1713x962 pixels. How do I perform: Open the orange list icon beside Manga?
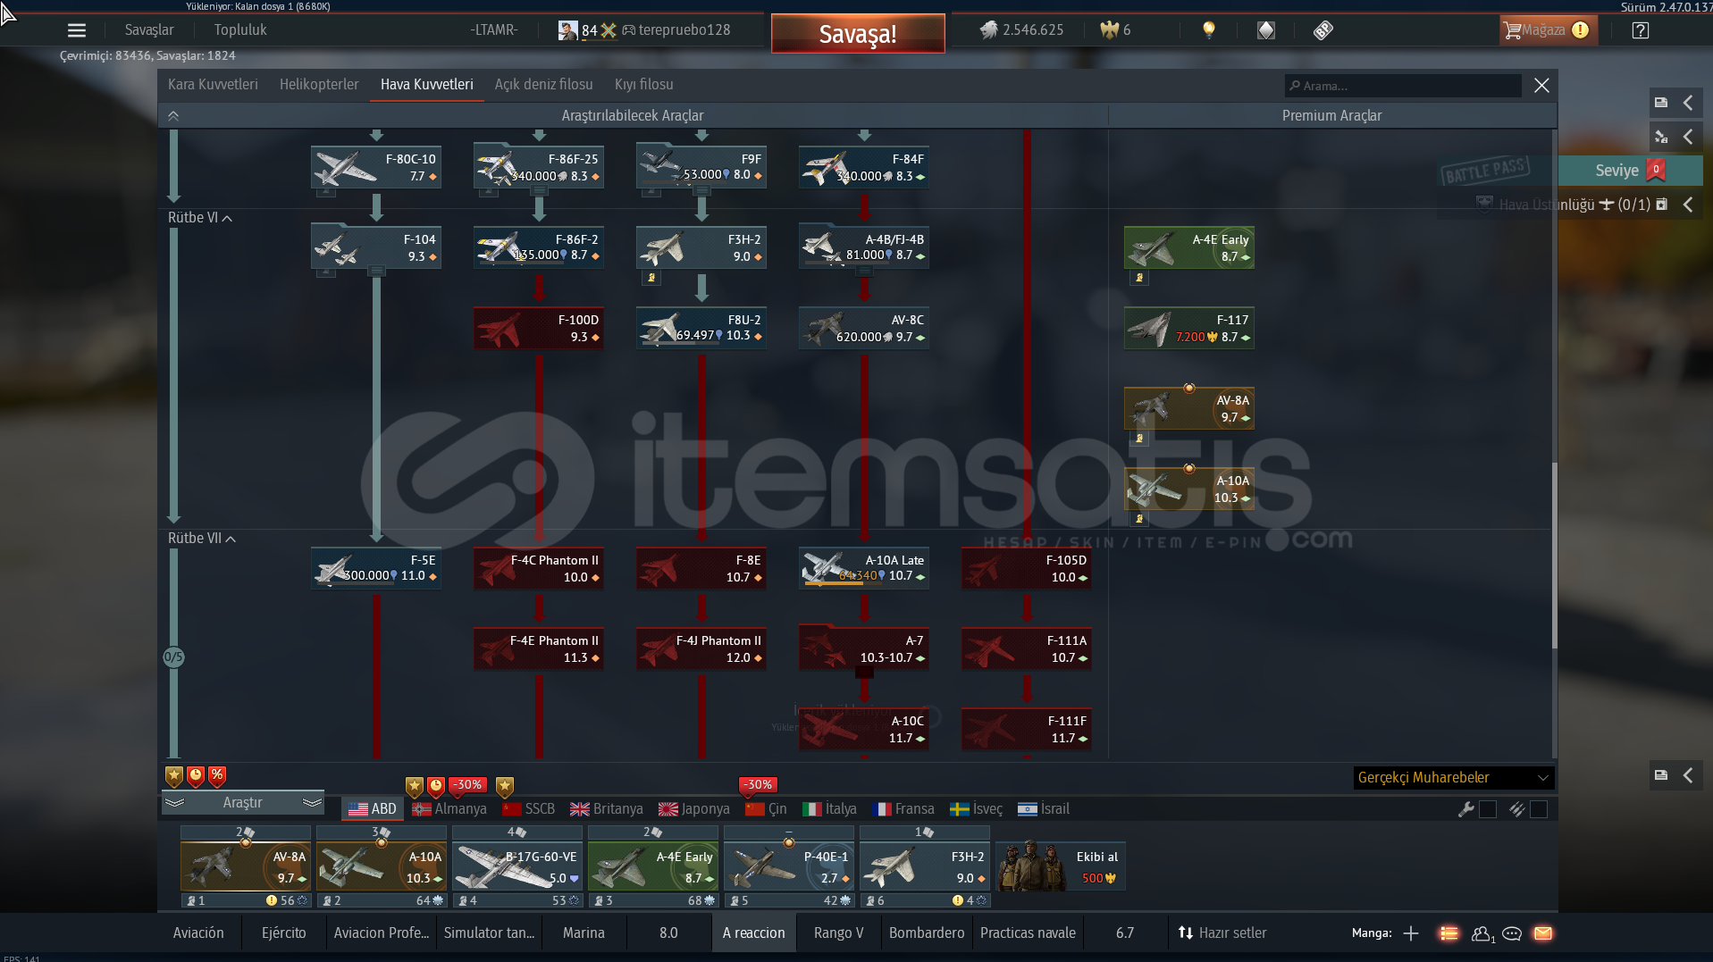coord(1448,933)
